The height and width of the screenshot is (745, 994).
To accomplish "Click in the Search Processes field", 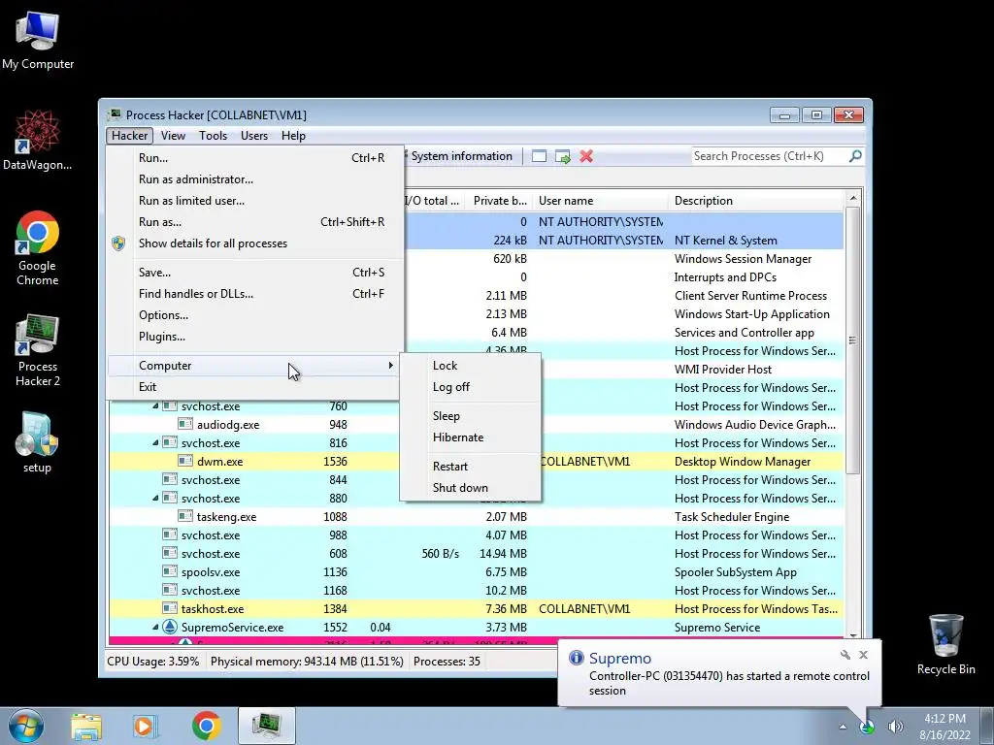I will [771, 156].
